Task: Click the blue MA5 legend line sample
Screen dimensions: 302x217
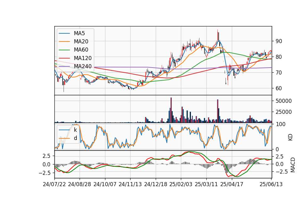Action: (64, 34)
